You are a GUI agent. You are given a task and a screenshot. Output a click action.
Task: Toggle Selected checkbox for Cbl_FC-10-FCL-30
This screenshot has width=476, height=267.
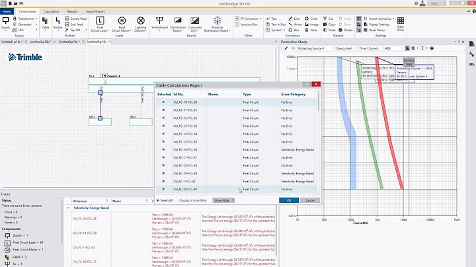pos(164,102)
